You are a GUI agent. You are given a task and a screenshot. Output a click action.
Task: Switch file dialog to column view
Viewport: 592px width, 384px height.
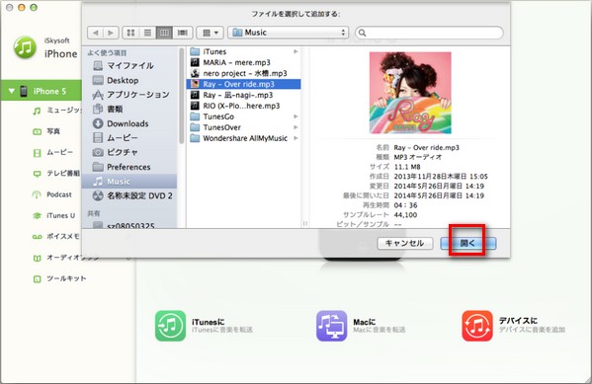click(x=164, y=33)
